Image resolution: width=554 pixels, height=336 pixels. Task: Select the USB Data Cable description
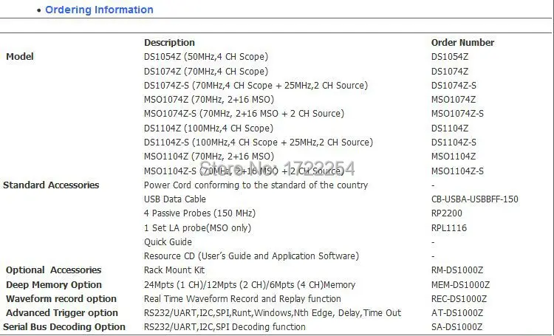(x=175, y=199)
